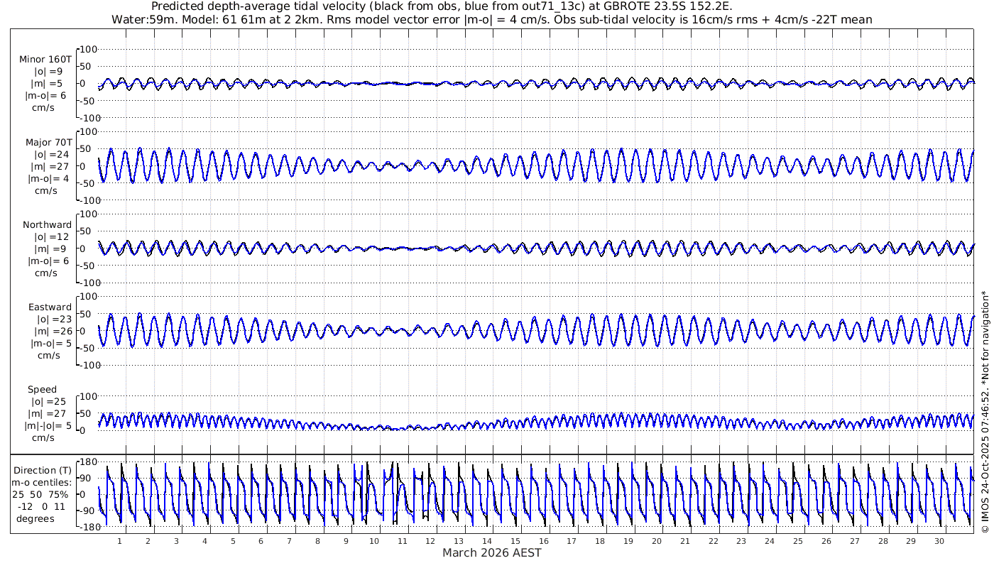The image size is (994, 568).
Task: Click the 'March 2026 AEST' axis title
Action: (x=491, y=552)
